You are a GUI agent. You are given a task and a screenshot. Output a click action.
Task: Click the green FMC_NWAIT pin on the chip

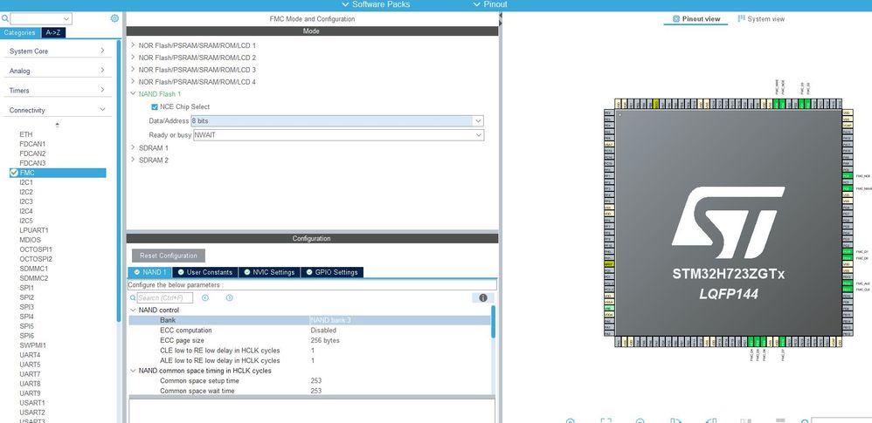coord(847,188)
